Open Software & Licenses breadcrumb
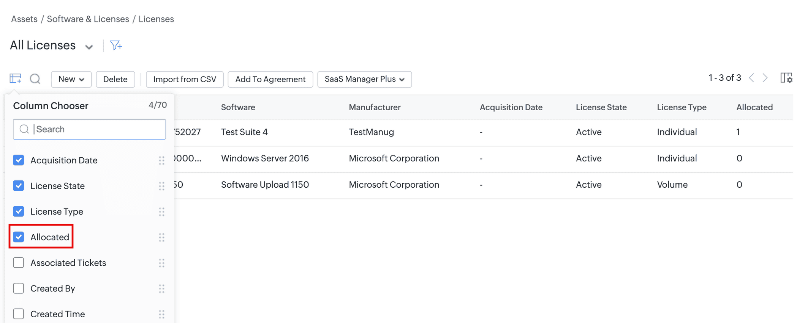Screen dimensions: 797x323 [88, 19]
